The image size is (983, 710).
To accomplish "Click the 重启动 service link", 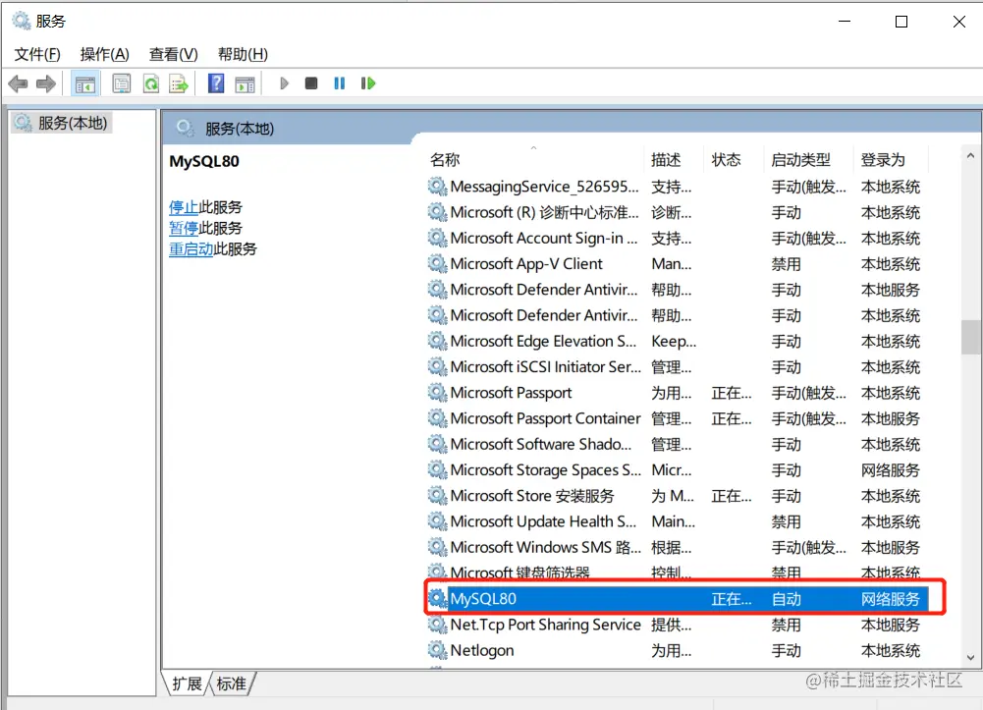I will click(x=191, y=248).
